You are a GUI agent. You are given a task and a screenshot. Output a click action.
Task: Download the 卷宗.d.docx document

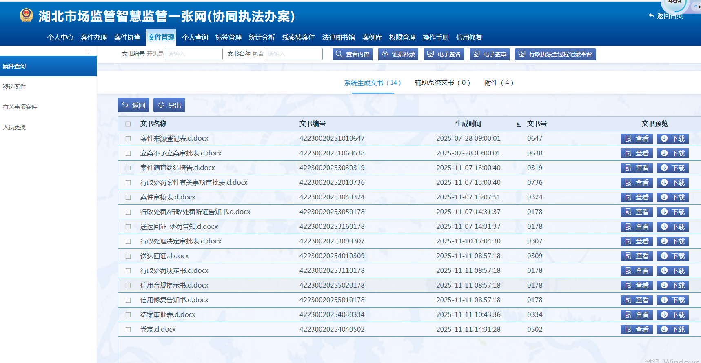[672, 329]
